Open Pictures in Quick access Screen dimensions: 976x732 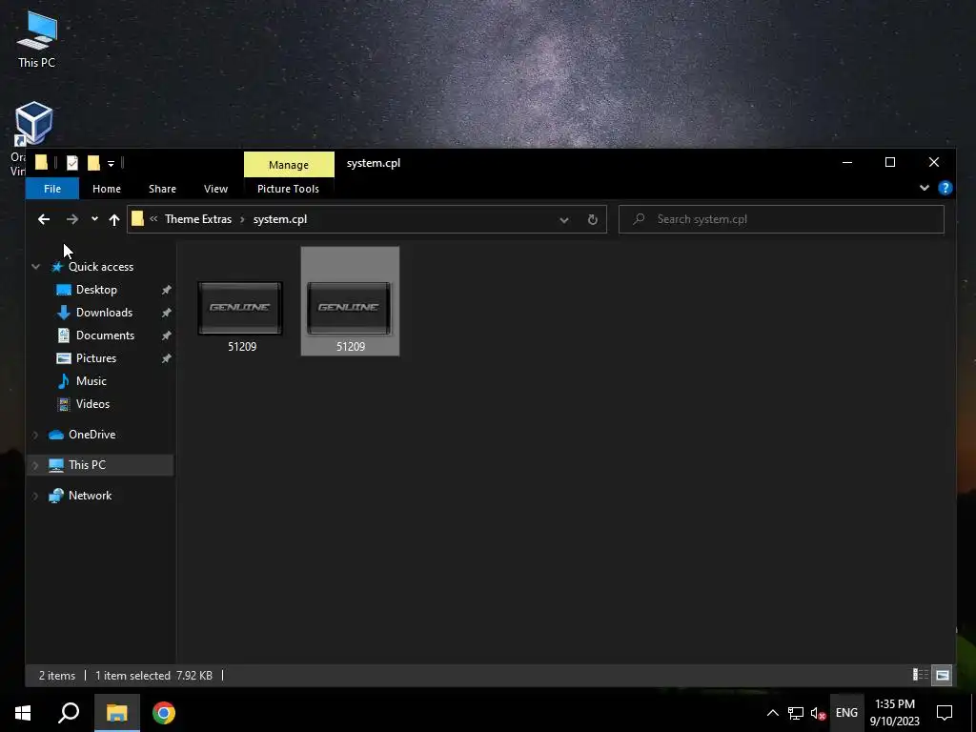pos(96,358)
